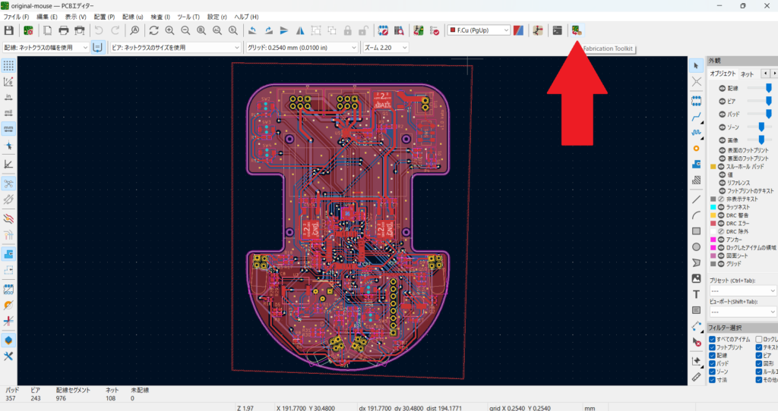Open the プリセット presets dropdown
The image size is (778, 411).
(743, 290)
